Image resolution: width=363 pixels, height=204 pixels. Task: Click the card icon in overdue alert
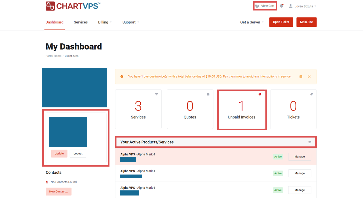[x=301, y=76]
